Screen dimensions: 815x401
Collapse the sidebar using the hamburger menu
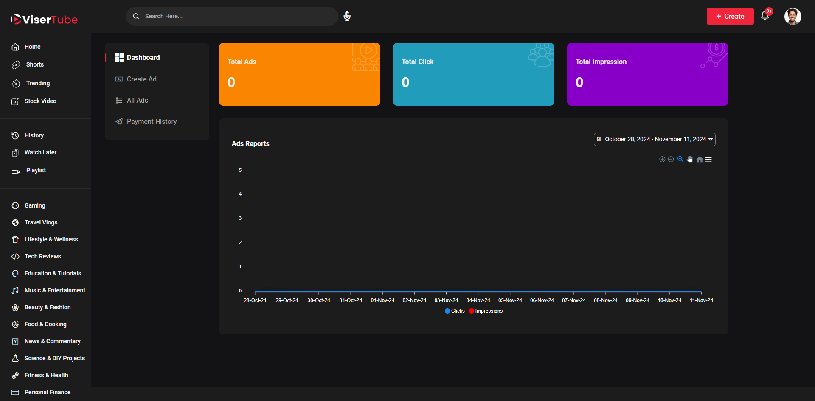(110, 16)
